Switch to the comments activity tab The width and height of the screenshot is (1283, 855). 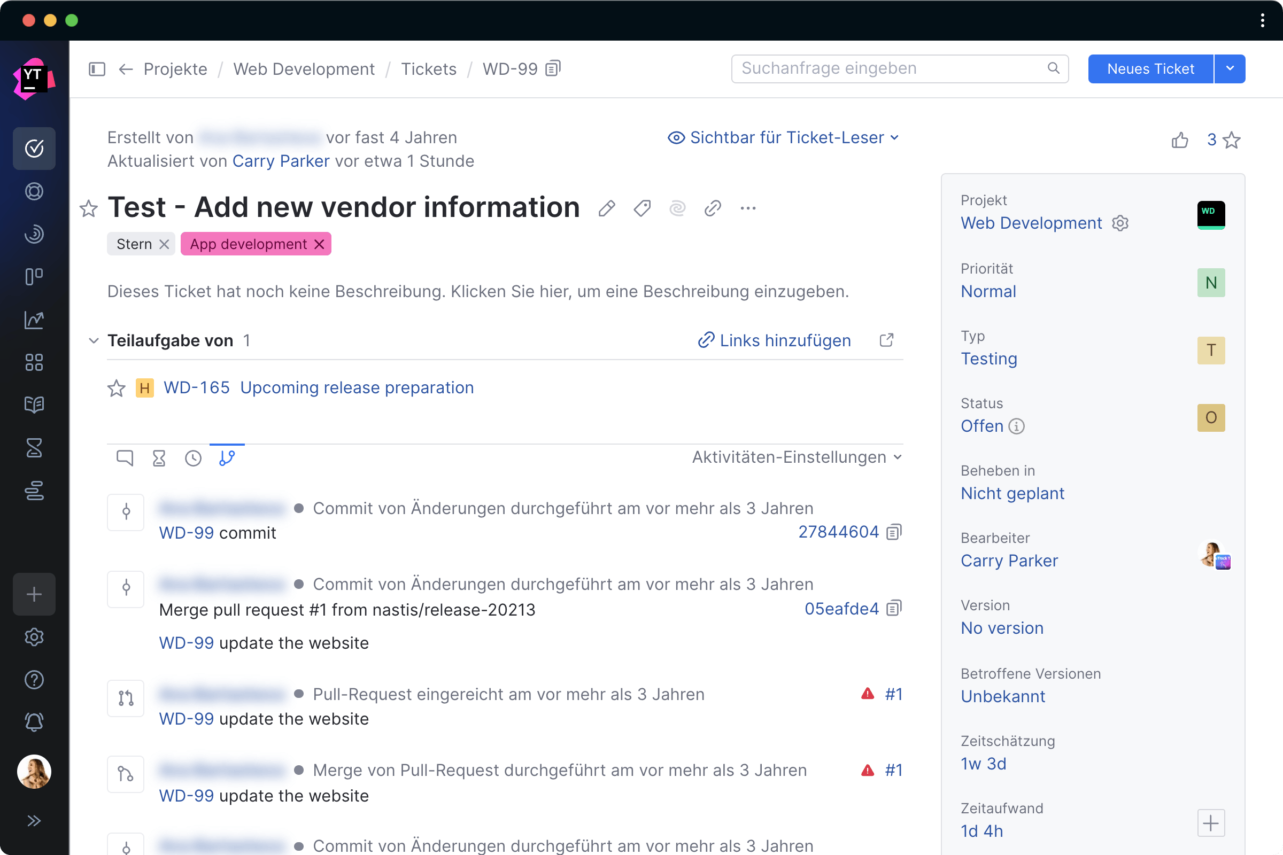tap(125, 458)
